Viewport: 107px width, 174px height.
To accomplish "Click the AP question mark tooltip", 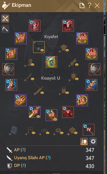I will pyautogui.click(x=23, y=150).
